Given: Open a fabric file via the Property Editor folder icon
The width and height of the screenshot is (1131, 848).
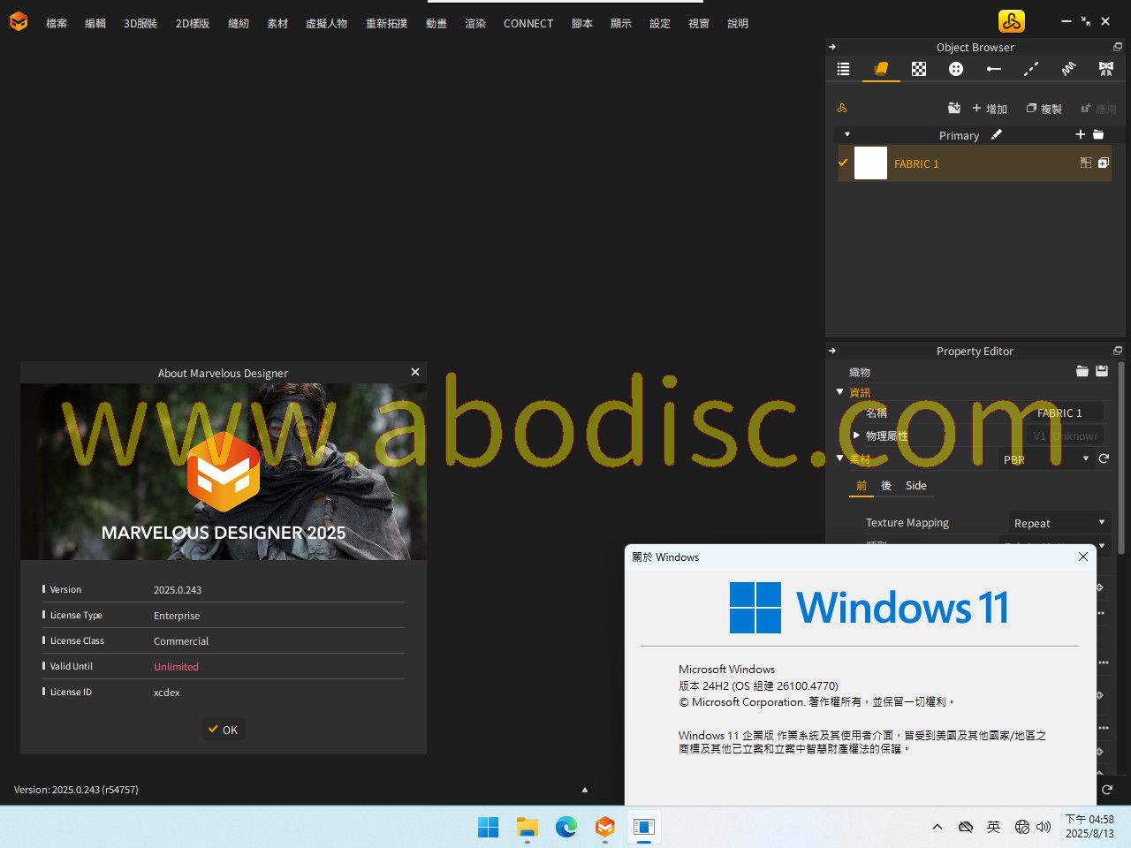Looking at the screenshot, I should (x=1082, y=371).
